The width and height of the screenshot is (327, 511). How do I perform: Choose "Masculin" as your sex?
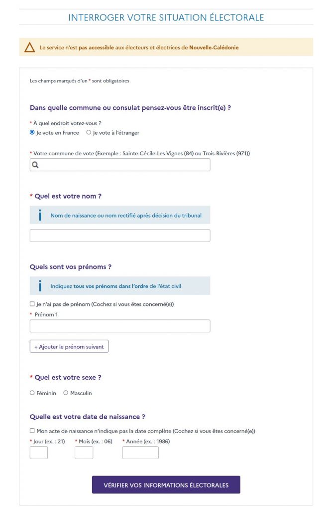[66, 393]
